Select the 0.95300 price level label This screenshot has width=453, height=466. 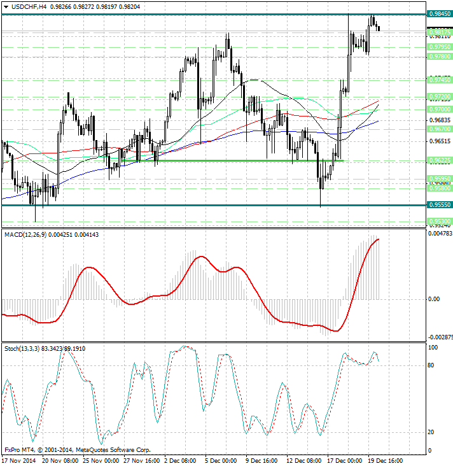(440, 222)
